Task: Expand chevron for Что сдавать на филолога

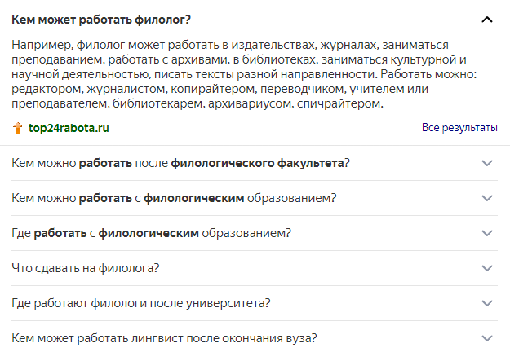Action: coord(487,268)
